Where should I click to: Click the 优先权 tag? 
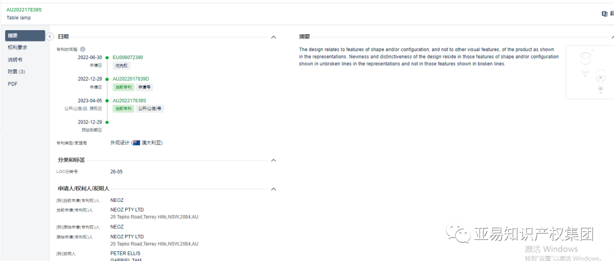(x=122, y=65)
